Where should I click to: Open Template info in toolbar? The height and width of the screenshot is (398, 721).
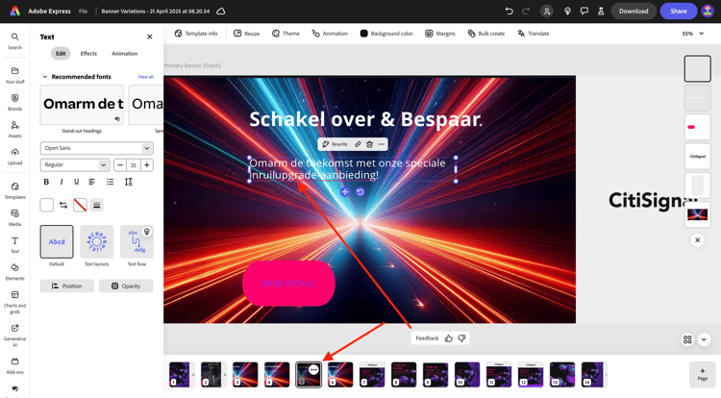[x=196, y=34]
